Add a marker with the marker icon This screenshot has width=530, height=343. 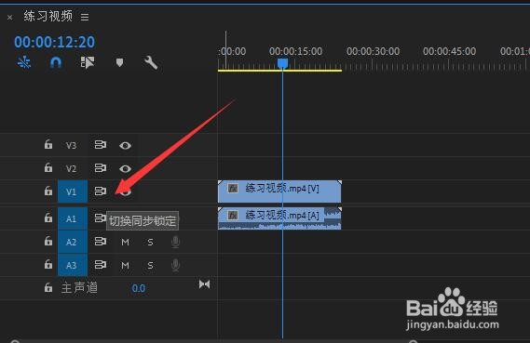119,62
